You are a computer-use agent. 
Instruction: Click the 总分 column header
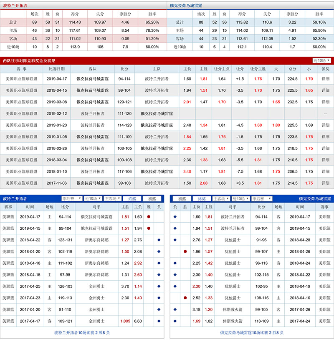coord(292,69)
